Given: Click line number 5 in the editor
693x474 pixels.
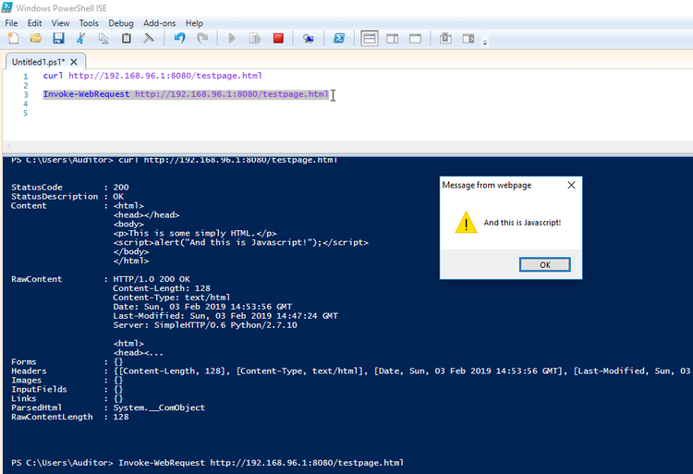Looking at the screenshot, I should tap(26, 113).
